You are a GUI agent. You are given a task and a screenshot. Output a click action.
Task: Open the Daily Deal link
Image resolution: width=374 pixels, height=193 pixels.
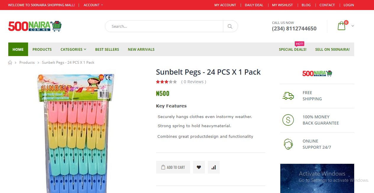254,5
